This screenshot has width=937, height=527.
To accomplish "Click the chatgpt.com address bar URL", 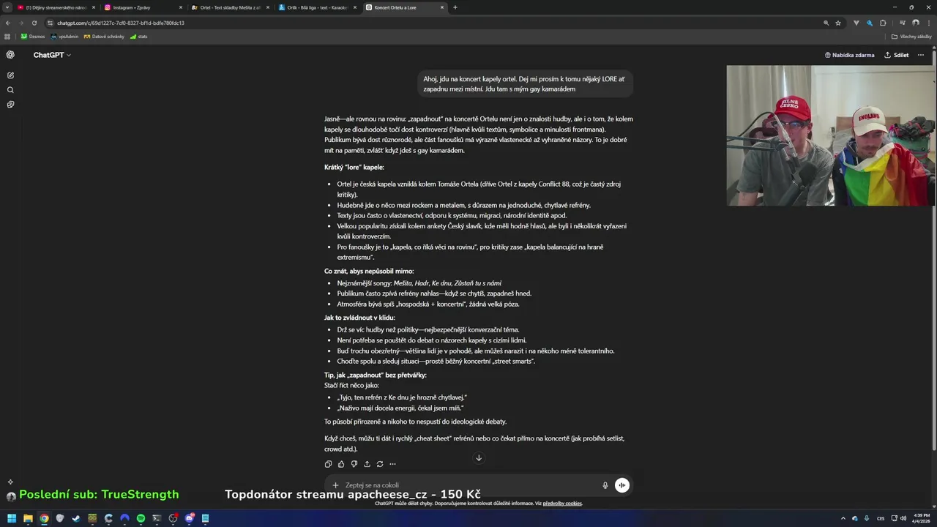I will [x=121, y=23].
